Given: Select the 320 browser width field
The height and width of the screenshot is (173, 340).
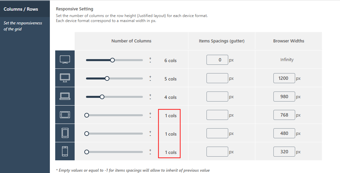Looking at the screenshot, I should [x=284, y=152].
